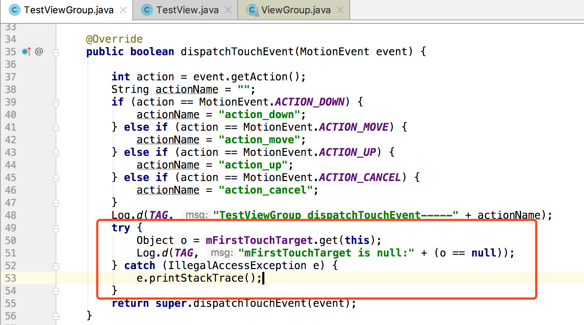
Task: Close the ViewGroup.java tab
Action: pyautogui.click(x=340, y=10)
